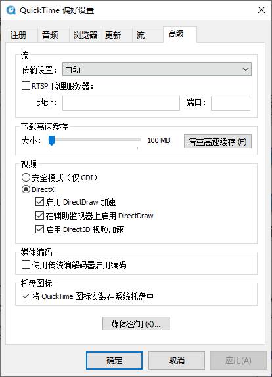The height and width of the screenshot is (377, 272).
Task: Switch to the 流 tab
Action: [x=148, y=35]
